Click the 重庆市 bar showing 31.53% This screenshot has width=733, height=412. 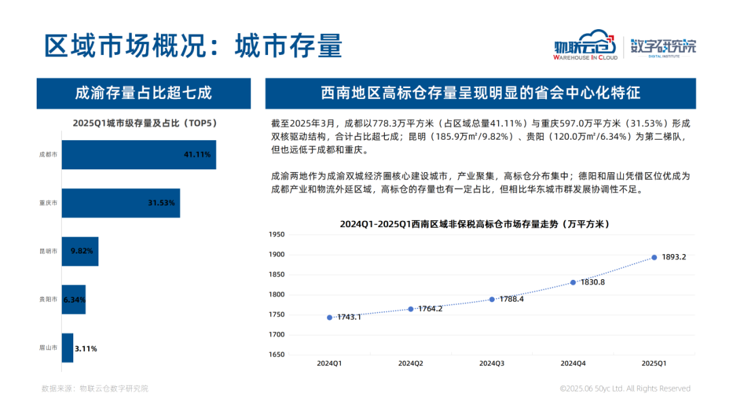point(121,203)
